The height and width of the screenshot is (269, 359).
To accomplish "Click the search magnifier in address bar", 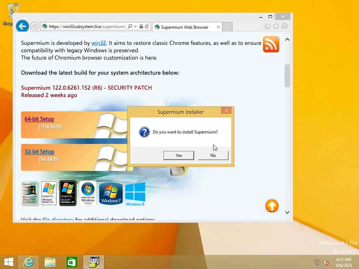I will [130, 27].
